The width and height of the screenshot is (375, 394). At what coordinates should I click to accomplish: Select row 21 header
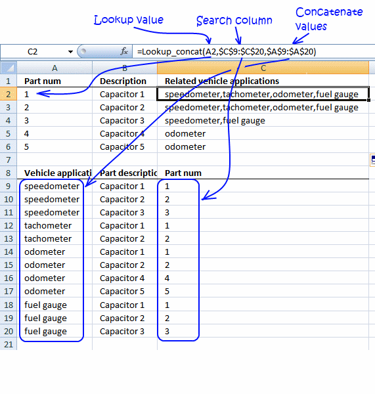coord(9,344)
